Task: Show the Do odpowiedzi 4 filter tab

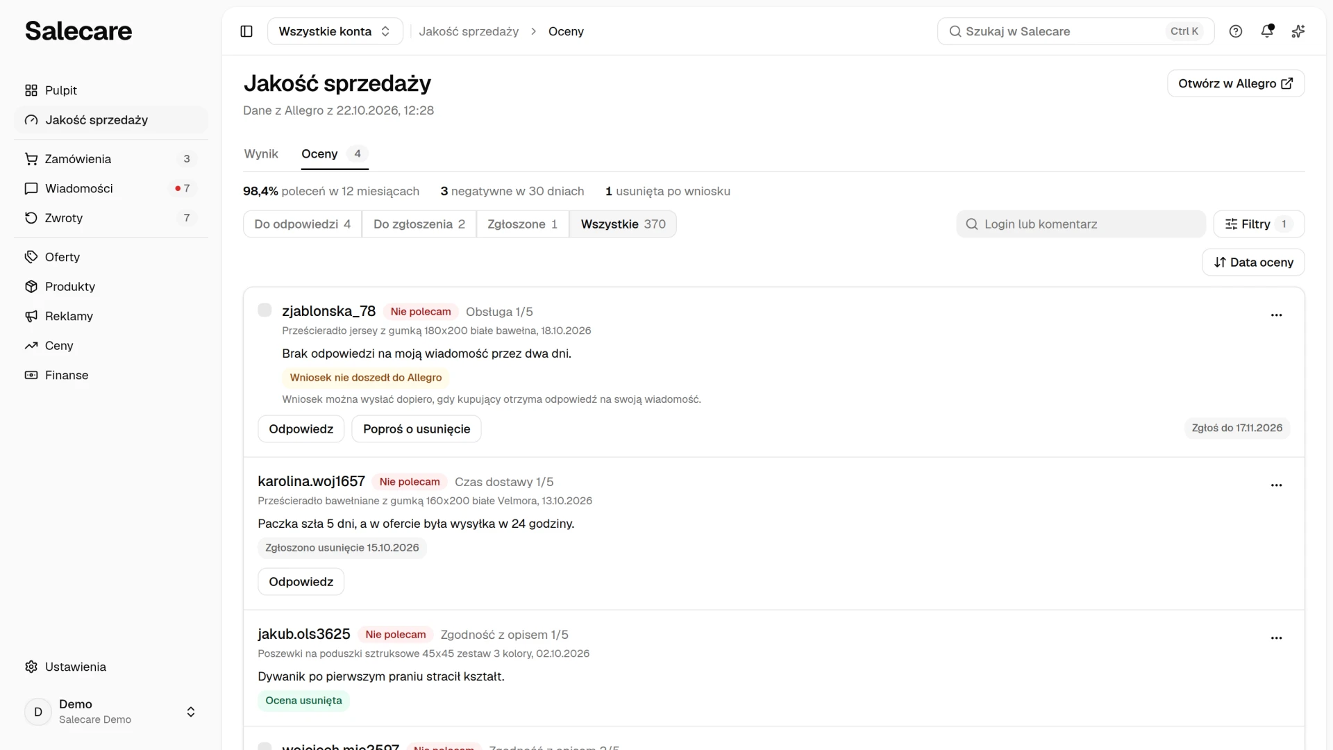Action: click(x=303, y=224)
